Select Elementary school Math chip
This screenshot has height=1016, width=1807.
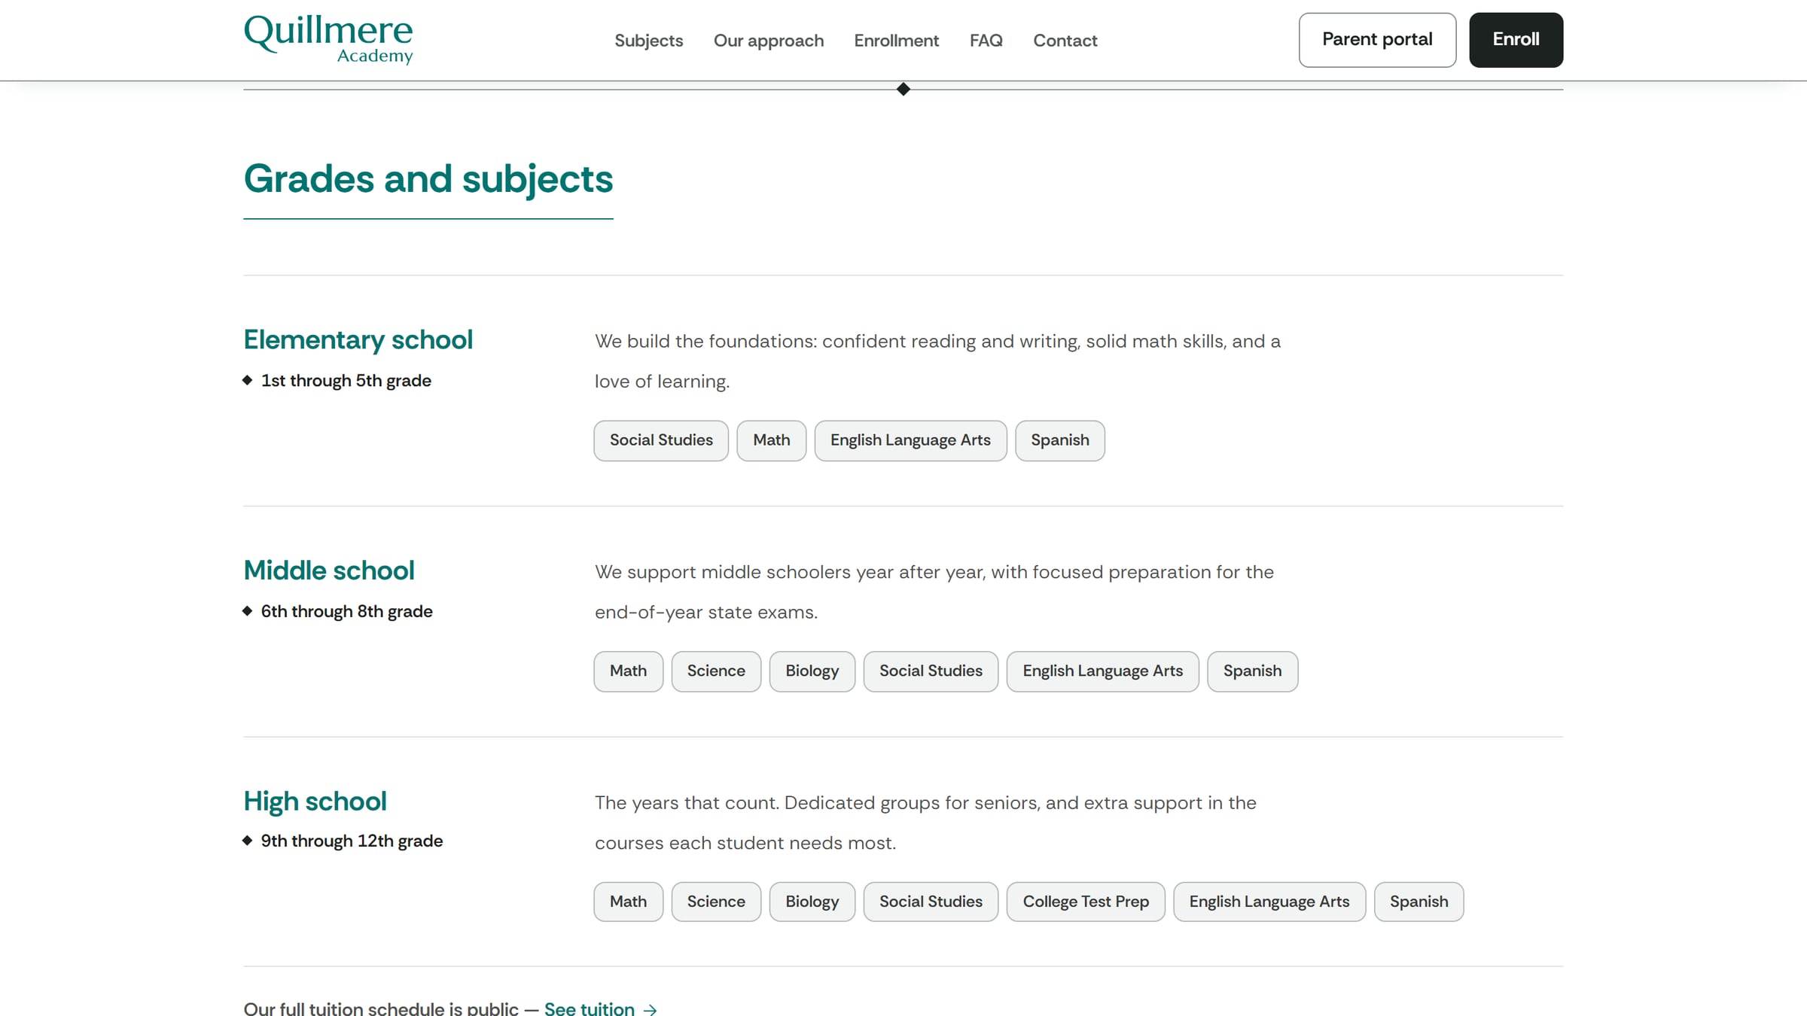coord(772,440)
